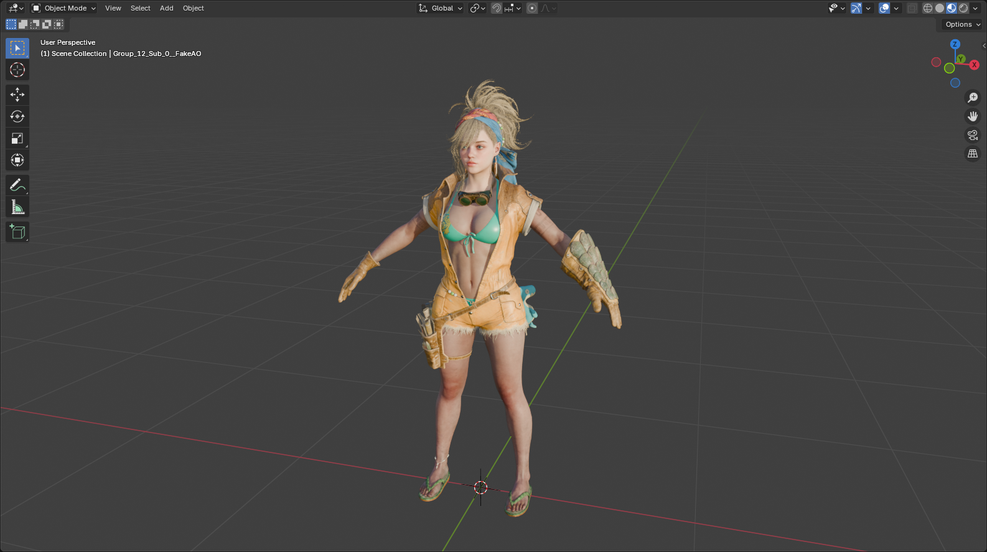Click the green Y axis on gizmo
Viewport: 987px width, 552px height.
point(961,58)
